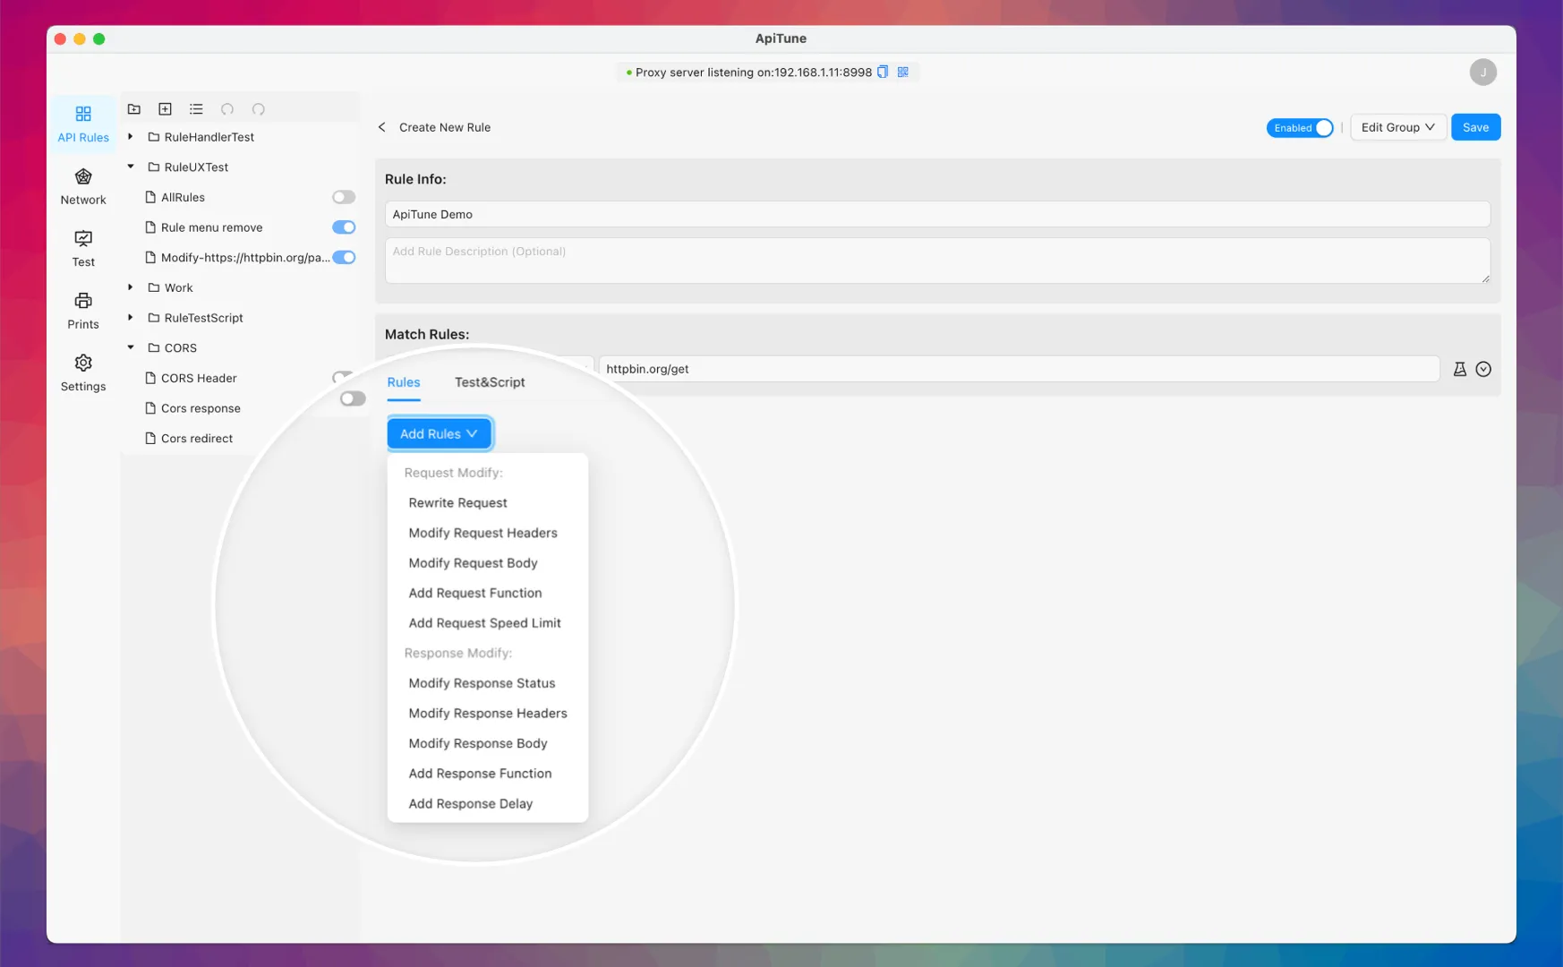This screenshot has height=967, width=1563.
Task: Disable the Rule menu remove toggle
Action: 344,227
